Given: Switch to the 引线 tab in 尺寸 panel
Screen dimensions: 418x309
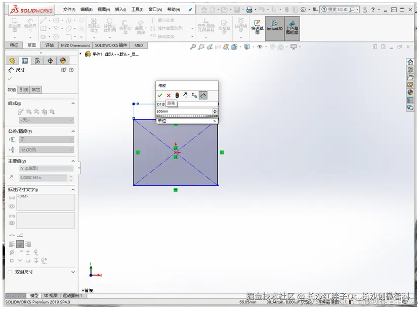Looking at the screenshot, I should point(24,89).
